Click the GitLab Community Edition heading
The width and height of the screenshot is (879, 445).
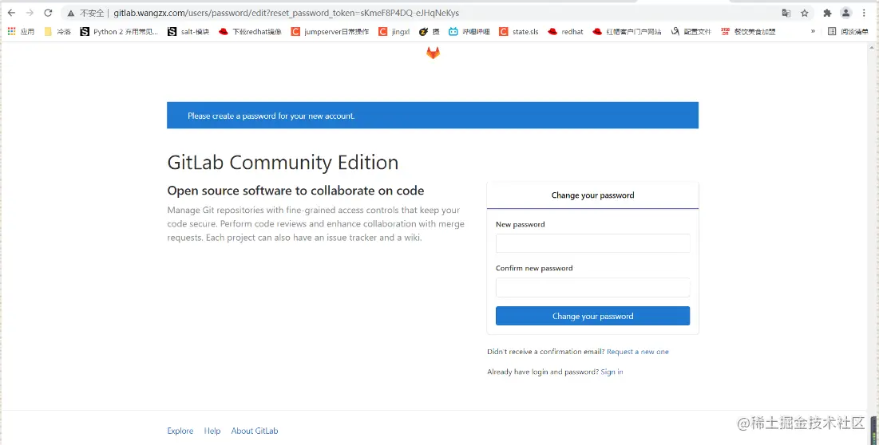tap(283, 163)
